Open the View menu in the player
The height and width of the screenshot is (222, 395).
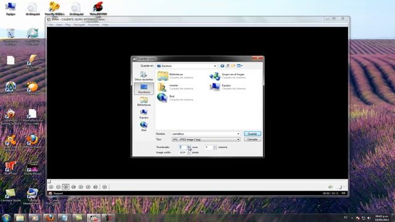[59, 25]
